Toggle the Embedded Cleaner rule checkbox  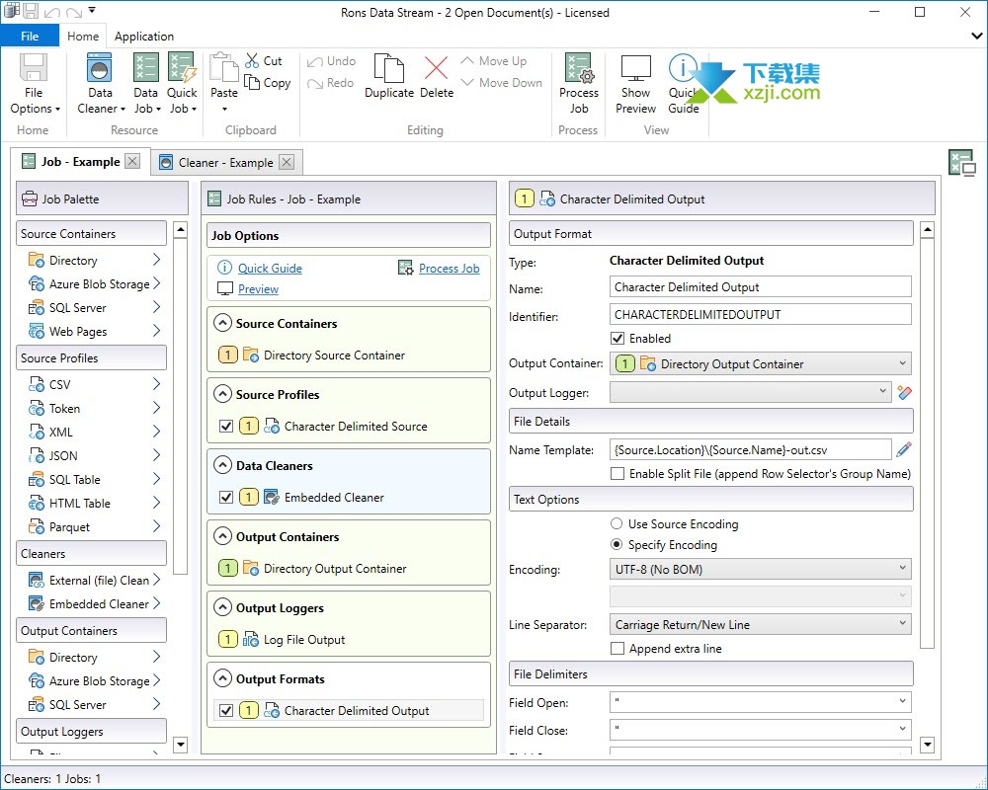[x=226, y=497]
